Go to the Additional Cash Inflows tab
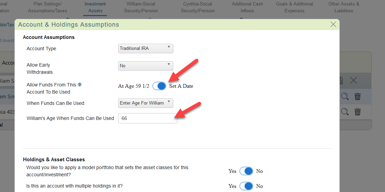385x192 pixels. (247, 8)
